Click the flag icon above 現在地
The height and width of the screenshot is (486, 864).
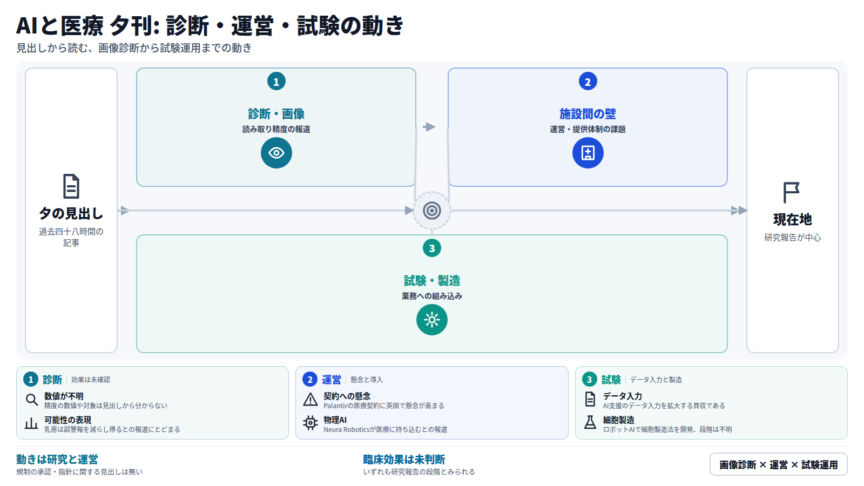[792, 192]
